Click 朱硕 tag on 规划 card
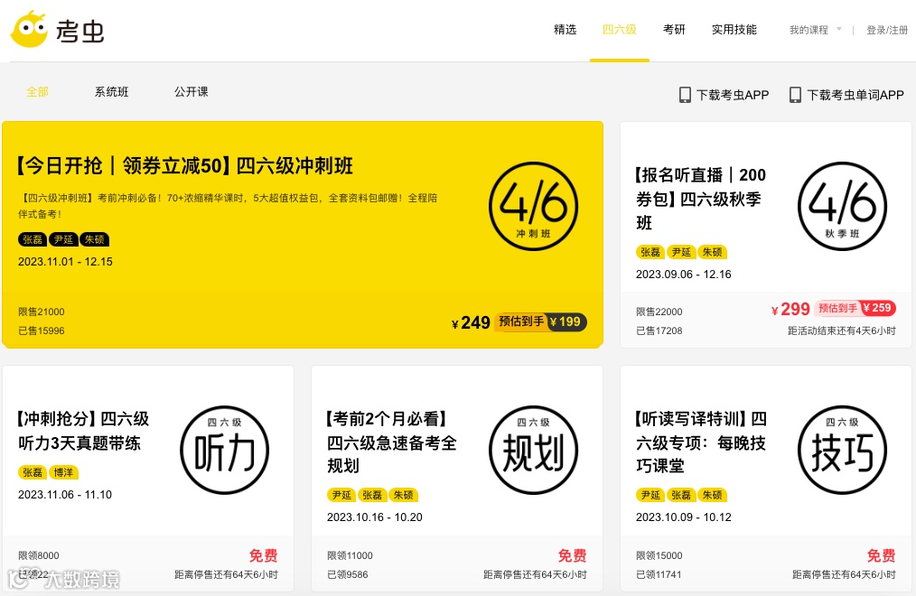The image size is (916, 596). [x=403, y=495]
